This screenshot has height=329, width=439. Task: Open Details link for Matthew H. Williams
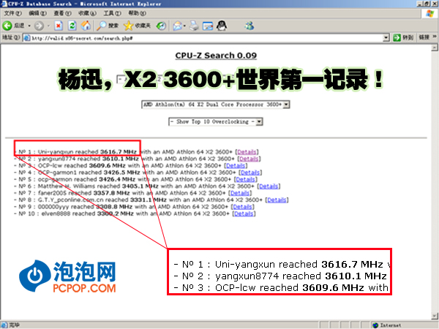click(x=269, y=186)
